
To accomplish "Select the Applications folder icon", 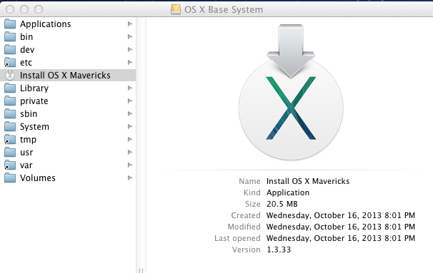I will point(10,24).
